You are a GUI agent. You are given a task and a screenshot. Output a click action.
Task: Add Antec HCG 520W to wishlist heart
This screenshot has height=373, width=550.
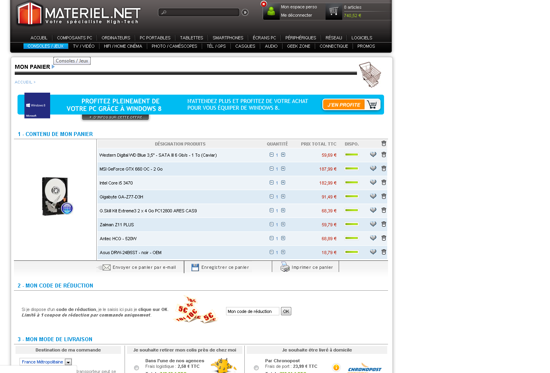point(373,238)
